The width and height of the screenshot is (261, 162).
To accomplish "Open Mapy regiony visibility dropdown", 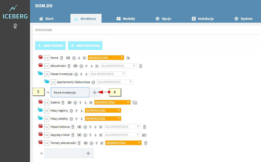I will click(103, 111).
